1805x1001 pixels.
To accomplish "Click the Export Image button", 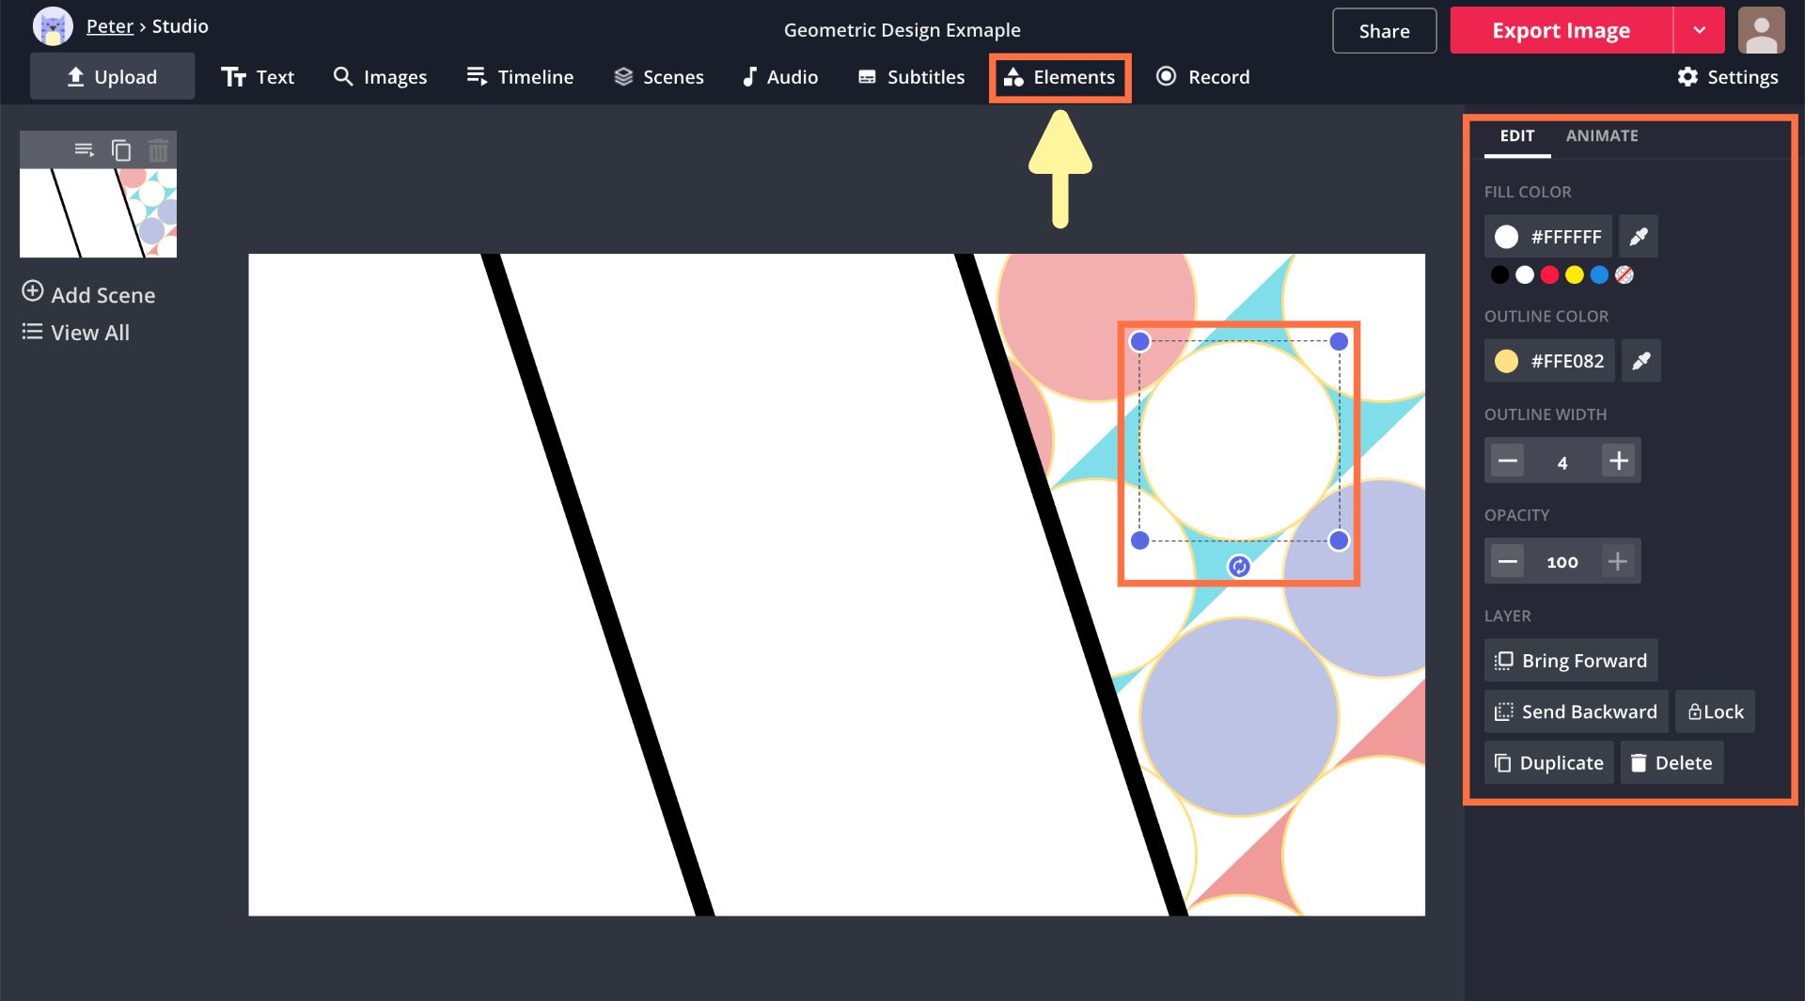I will pyautogui.click(x=1561, y=31).
